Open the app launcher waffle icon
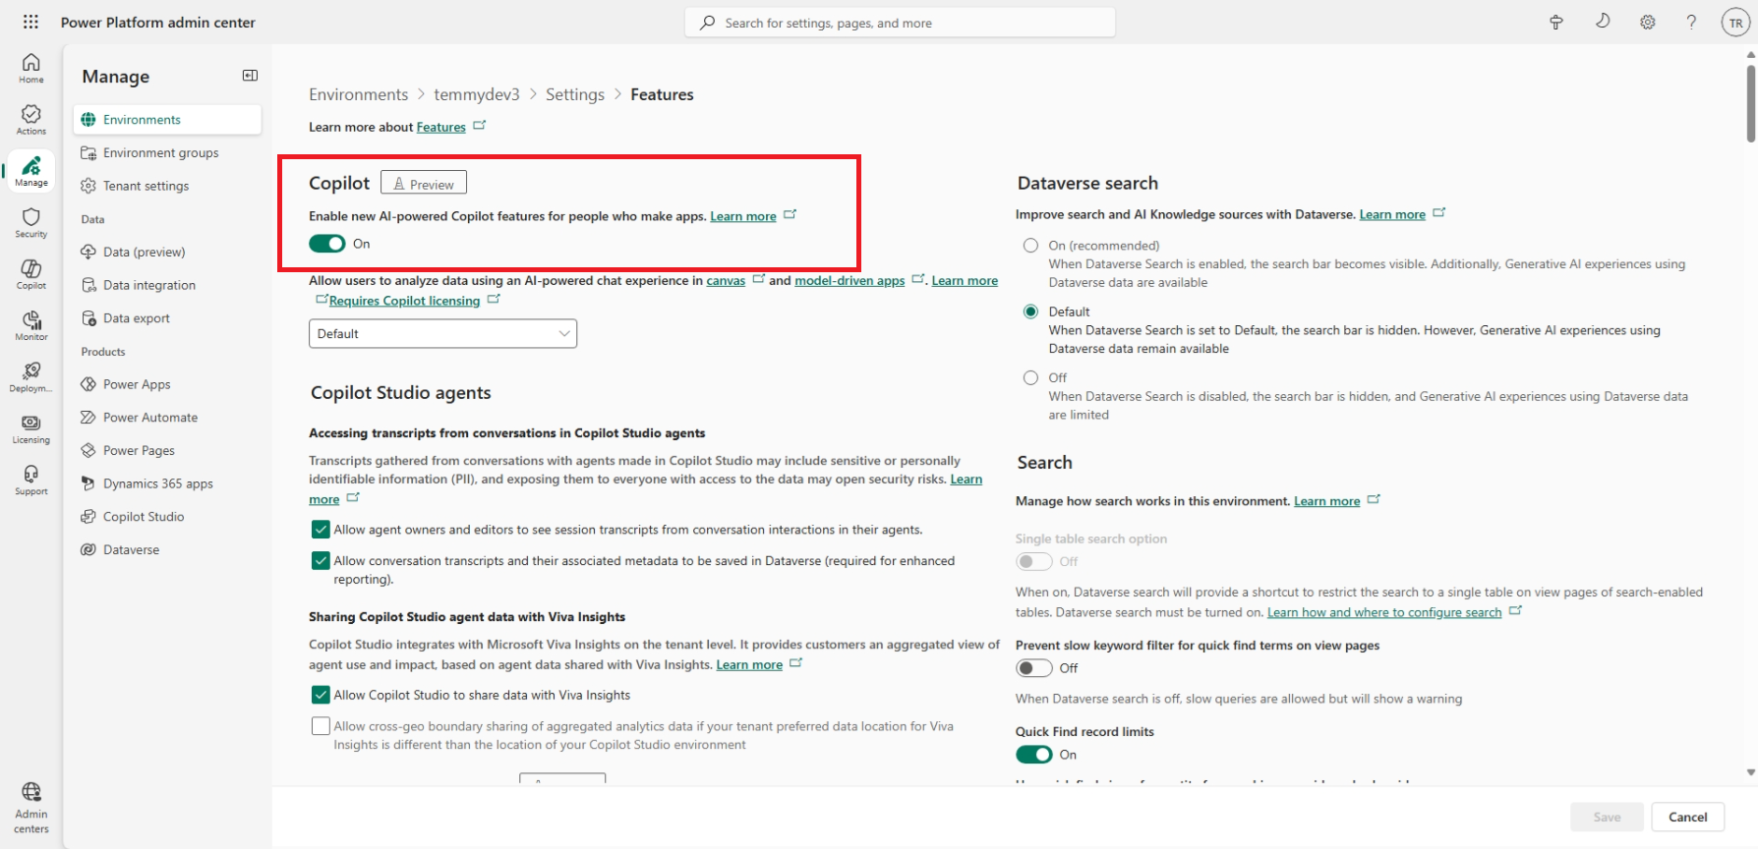This screenshot has width=1758, height=849. pos(30,22)
